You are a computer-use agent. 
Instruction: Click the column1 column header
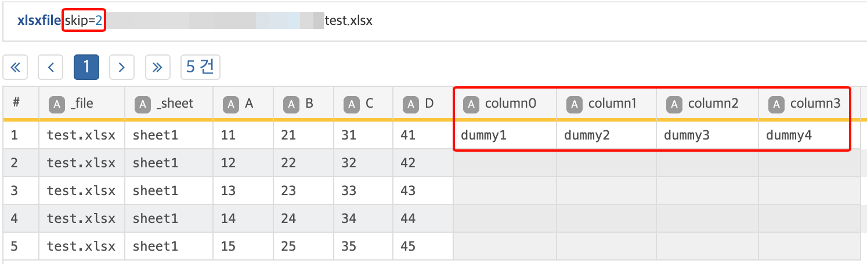pyautogui.click(x=612, y=104)
